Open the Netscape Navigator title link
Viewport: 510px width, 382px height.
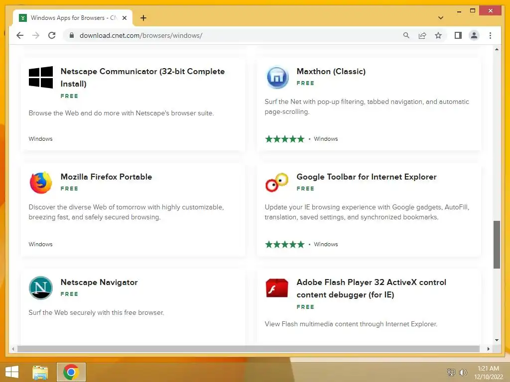99,283
